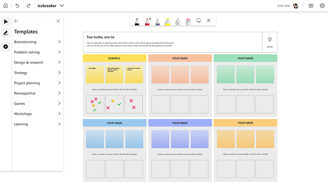The width and height of the screenshot is (328, 193).
Task: Select the black pen tool
Action: [x=137, y=21]
